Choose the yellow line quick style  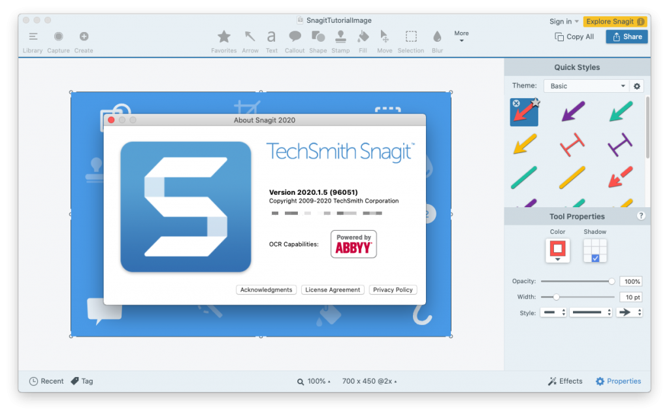[x=572, y=177]
